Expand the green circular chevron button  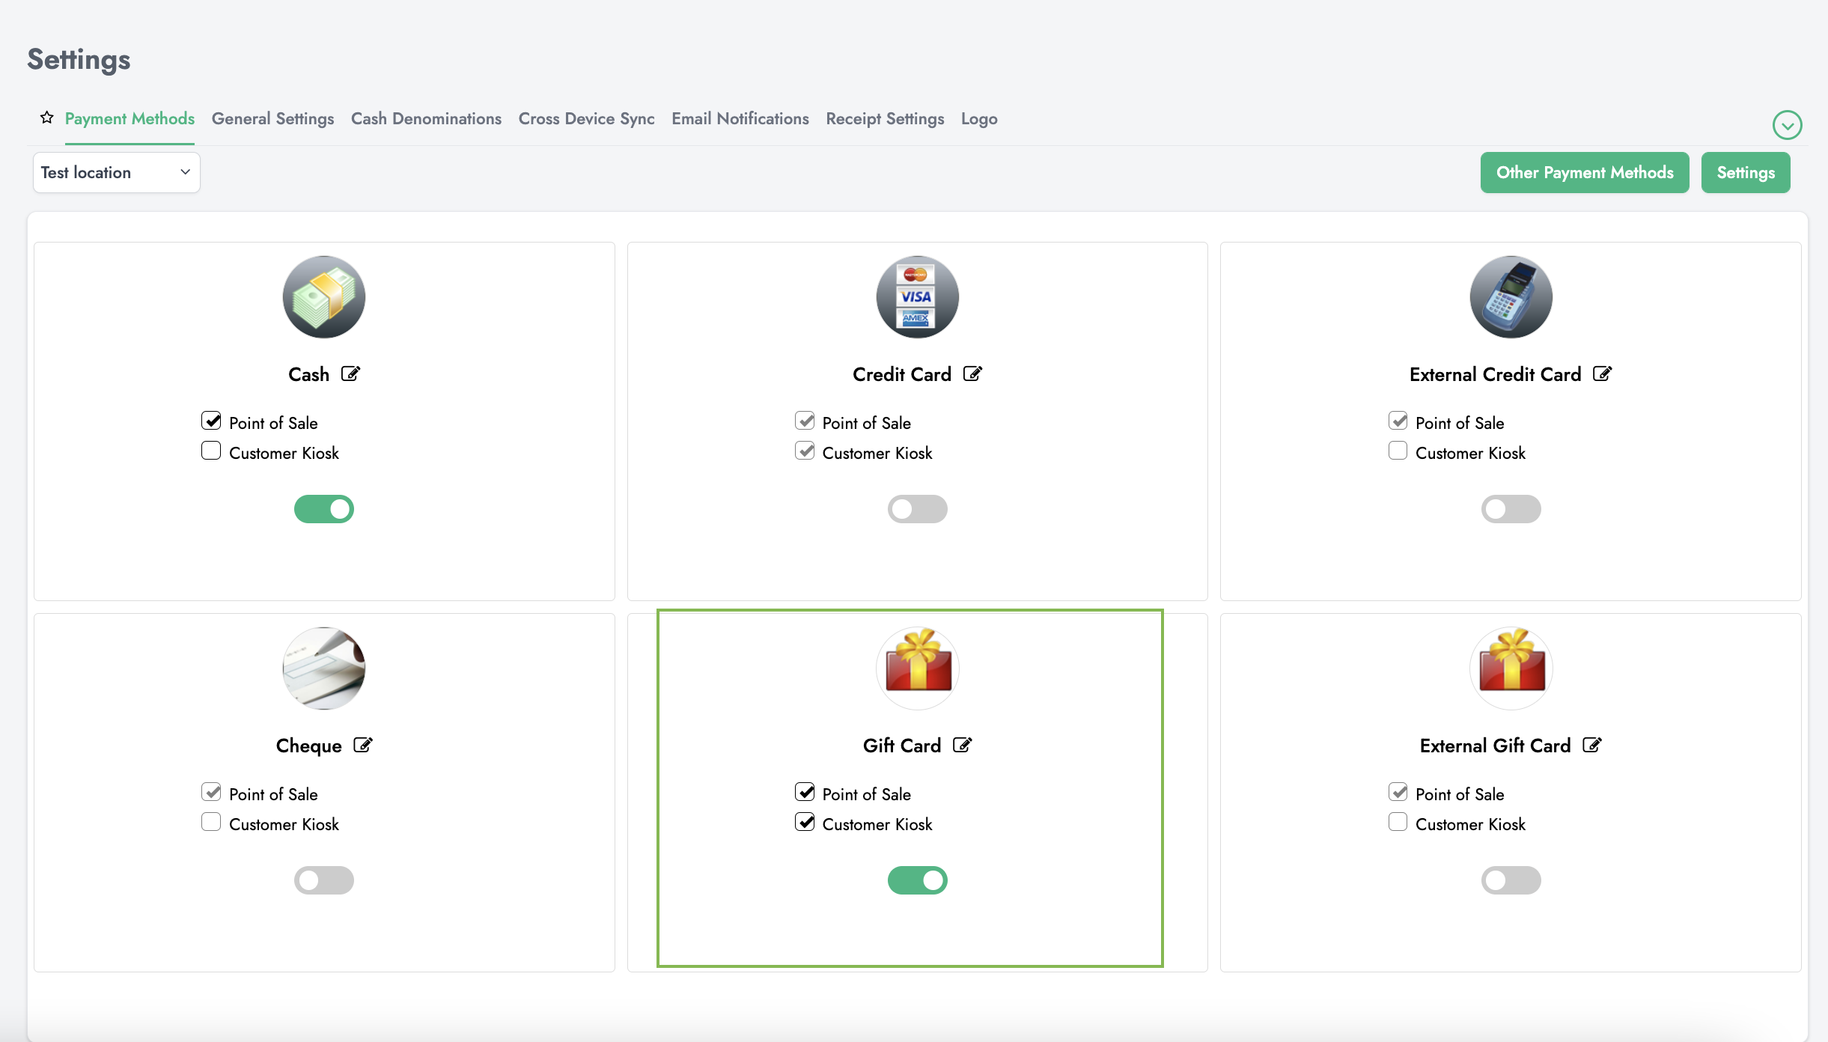(x=1787, y=125)
